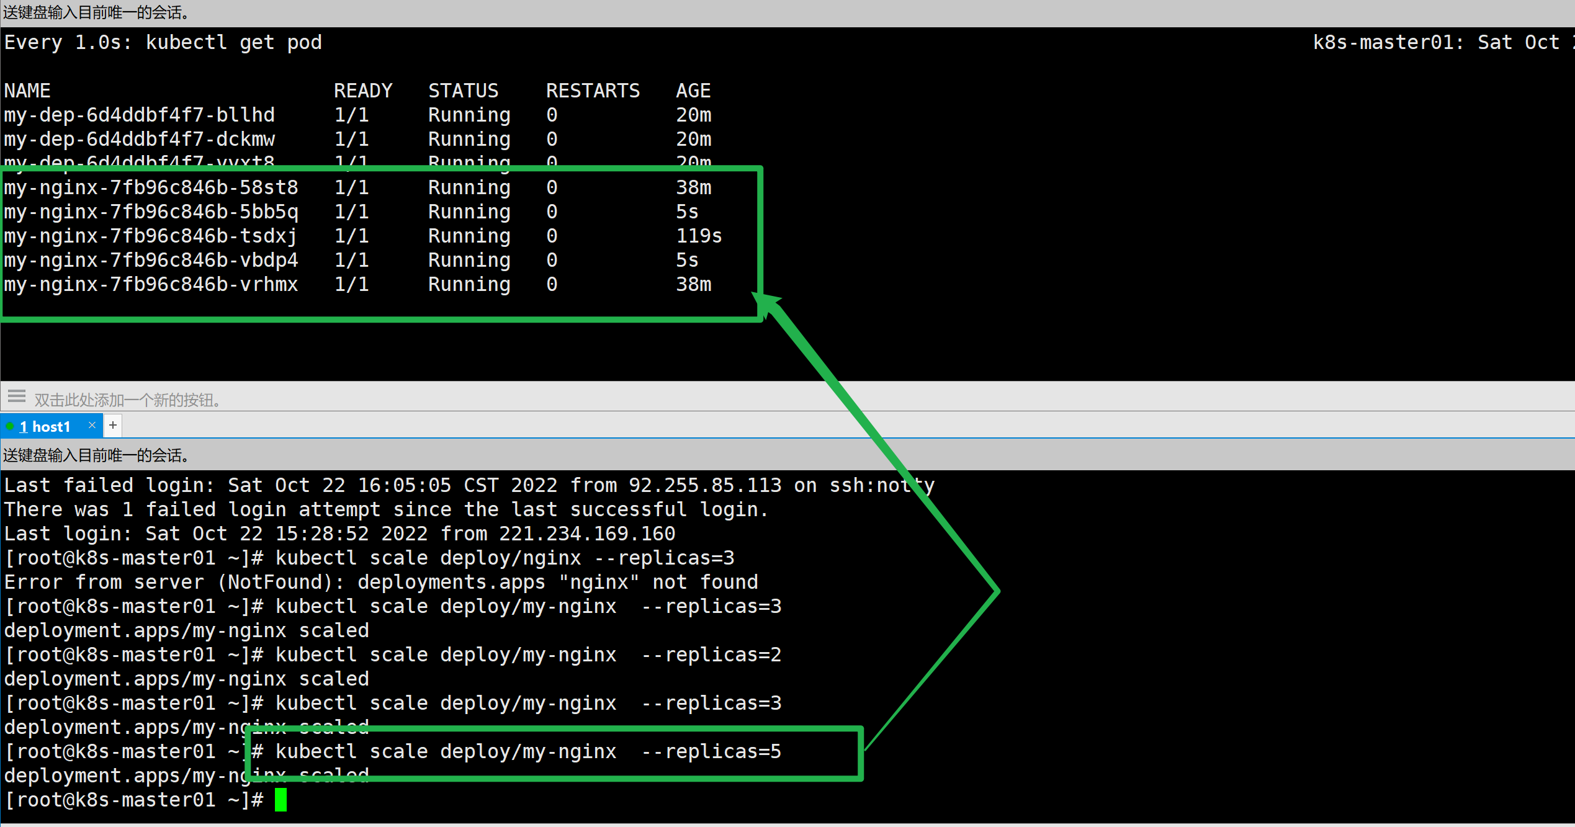Click the green status dot on host1 tab
The image size is (1575, 827).
pos(10,426)
